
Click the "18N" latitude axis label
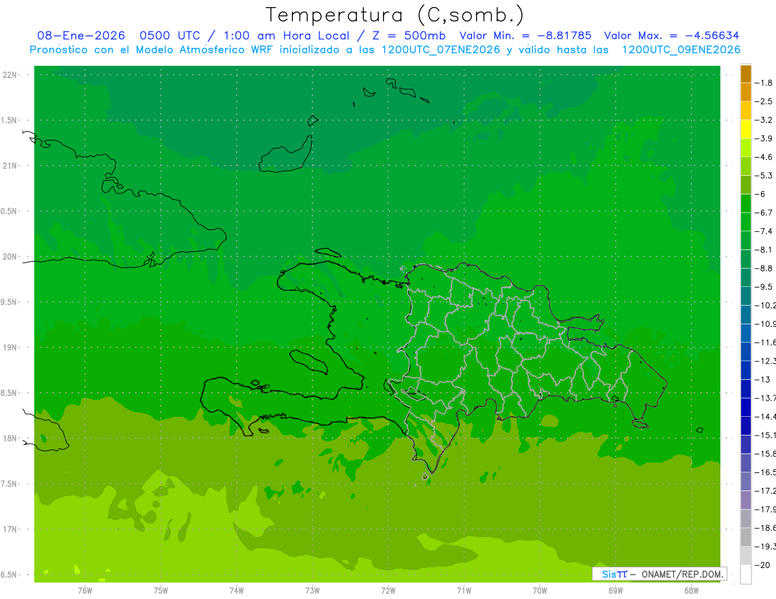click(10, 439)
